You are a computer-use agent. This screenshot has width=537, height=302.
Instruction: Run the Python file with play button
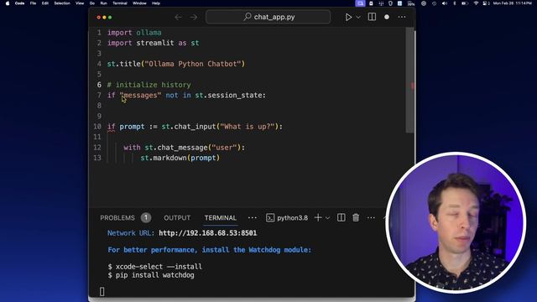click(x=348, y=17)
